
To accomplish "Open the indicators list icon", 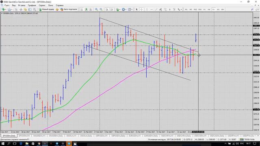I will pos(117,9).
